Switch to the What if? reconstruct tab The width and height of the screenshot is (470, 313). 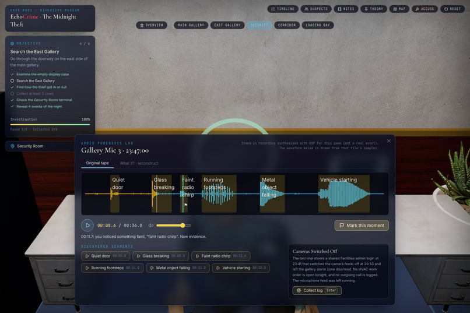click(139, 163)
